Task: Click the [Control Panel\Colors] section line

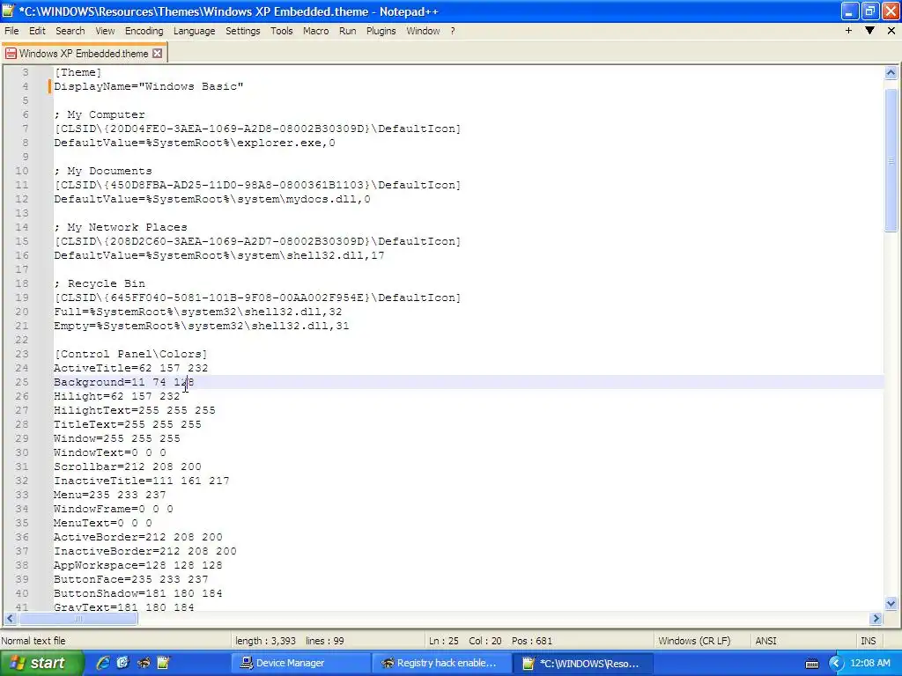Action: pyautogui.click(x=130, y=354)
